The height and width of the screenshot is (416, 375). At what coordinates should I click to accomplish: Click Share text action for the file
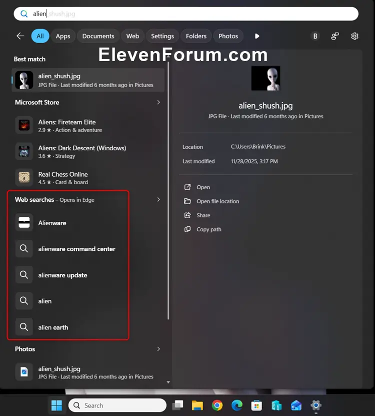click(203, 215)
